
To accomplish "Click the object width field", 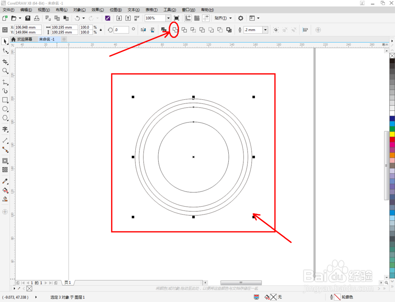I will 64,27.
